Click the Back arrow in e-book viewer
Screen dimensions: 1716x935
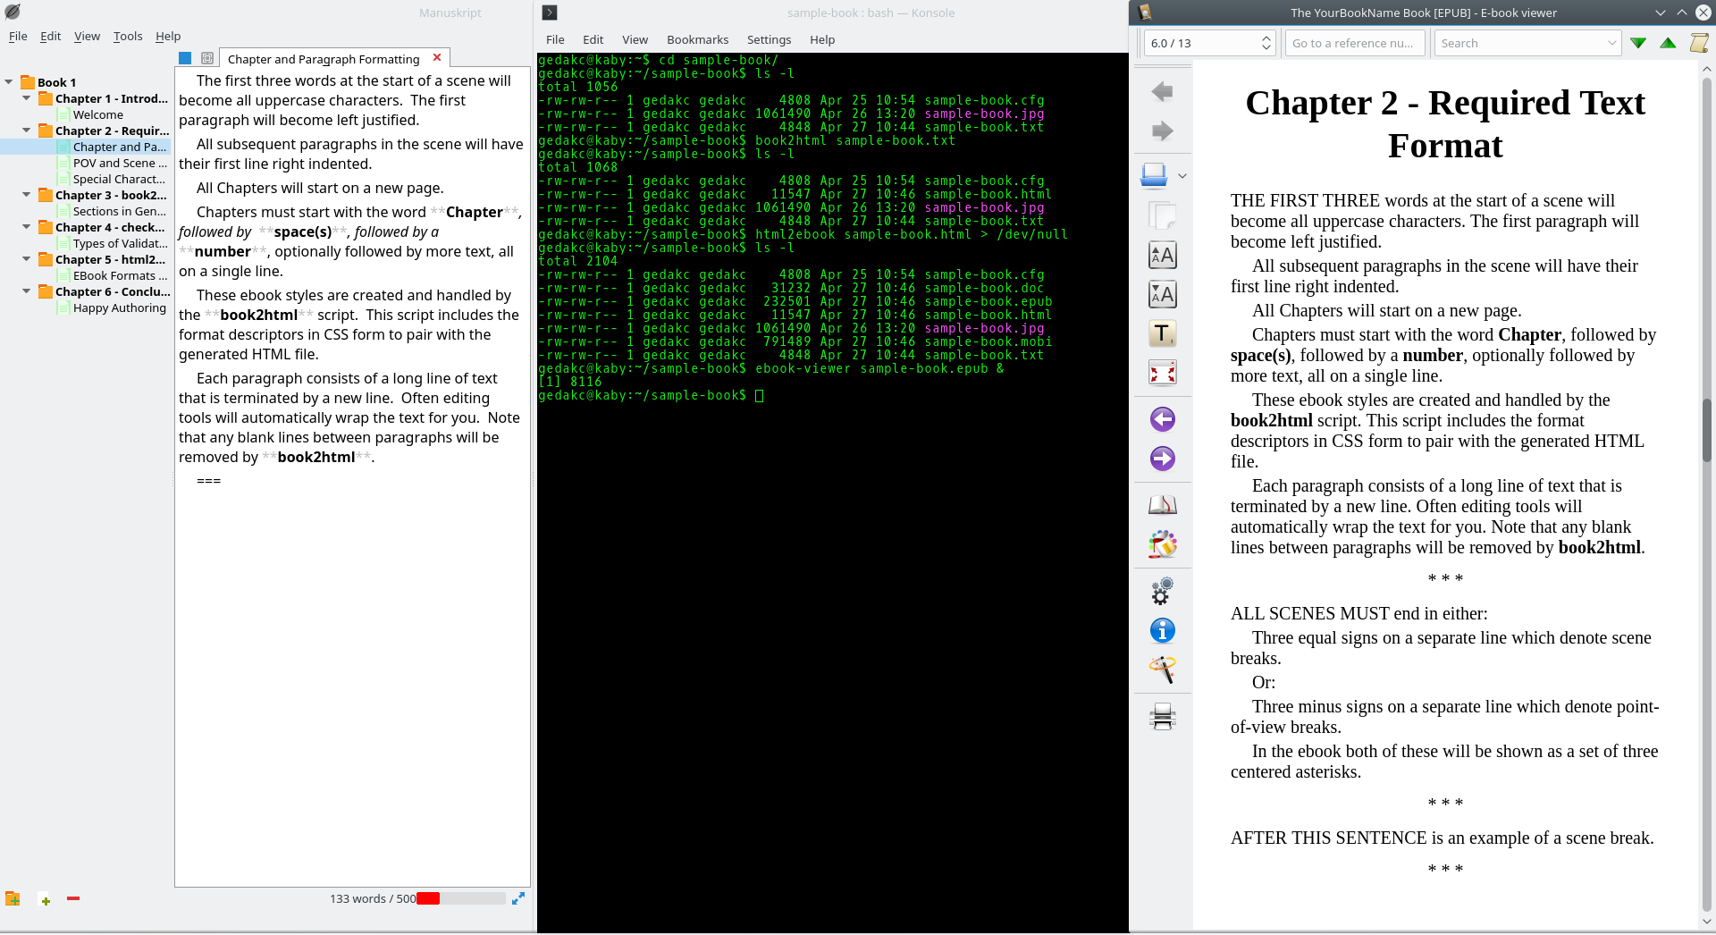tap(1162, 91)
